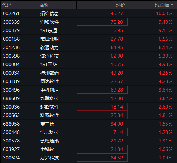Select stock code 301236

(x=11, y=47)
